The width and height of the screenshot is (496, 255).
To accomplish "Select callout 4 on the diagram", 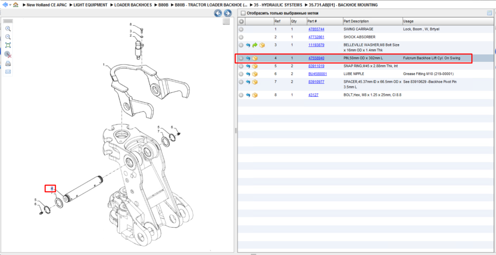I will click(52, 189).
